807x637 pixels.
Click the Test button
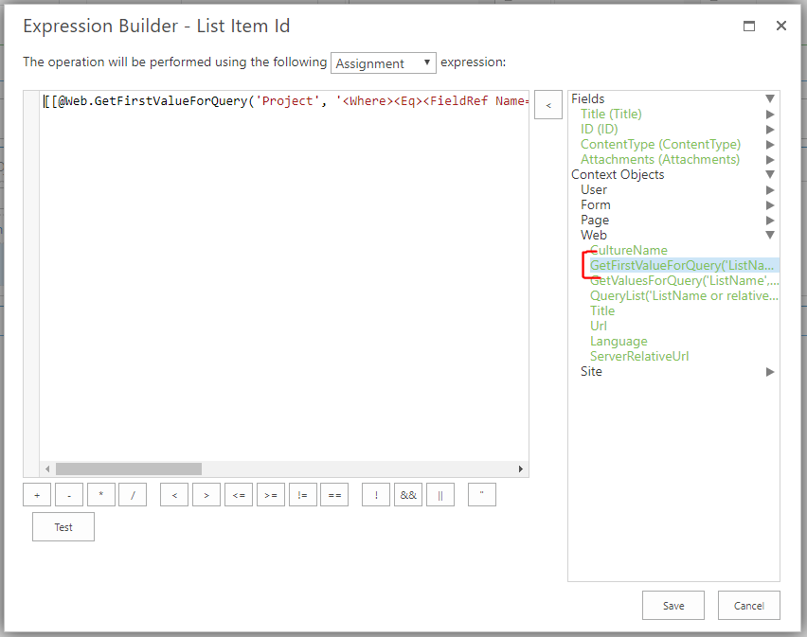tap(63, 527)
